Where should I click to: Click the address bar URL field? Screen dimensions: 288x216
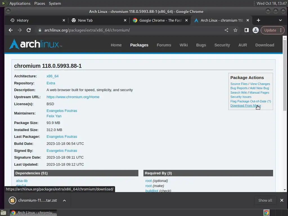129,30
